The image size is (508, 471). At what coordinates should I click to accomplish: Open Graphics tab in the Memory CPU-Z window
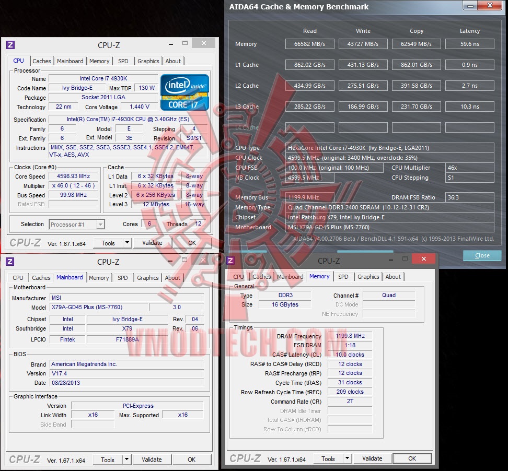pos(368,277)
